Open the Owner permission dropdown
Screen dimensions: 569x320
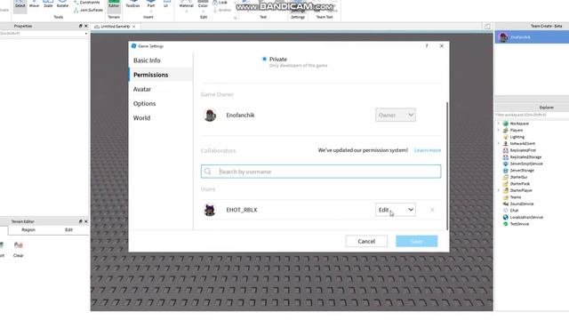(396, 115)
